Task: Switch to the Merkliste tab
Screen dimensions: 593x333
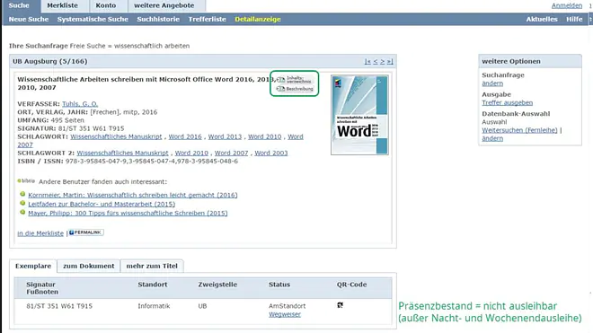Action: coord(62,5)
